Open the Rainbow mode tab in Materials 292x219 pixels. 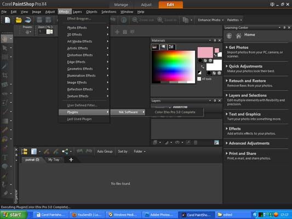pyautogui.click(x=163, y=47)
